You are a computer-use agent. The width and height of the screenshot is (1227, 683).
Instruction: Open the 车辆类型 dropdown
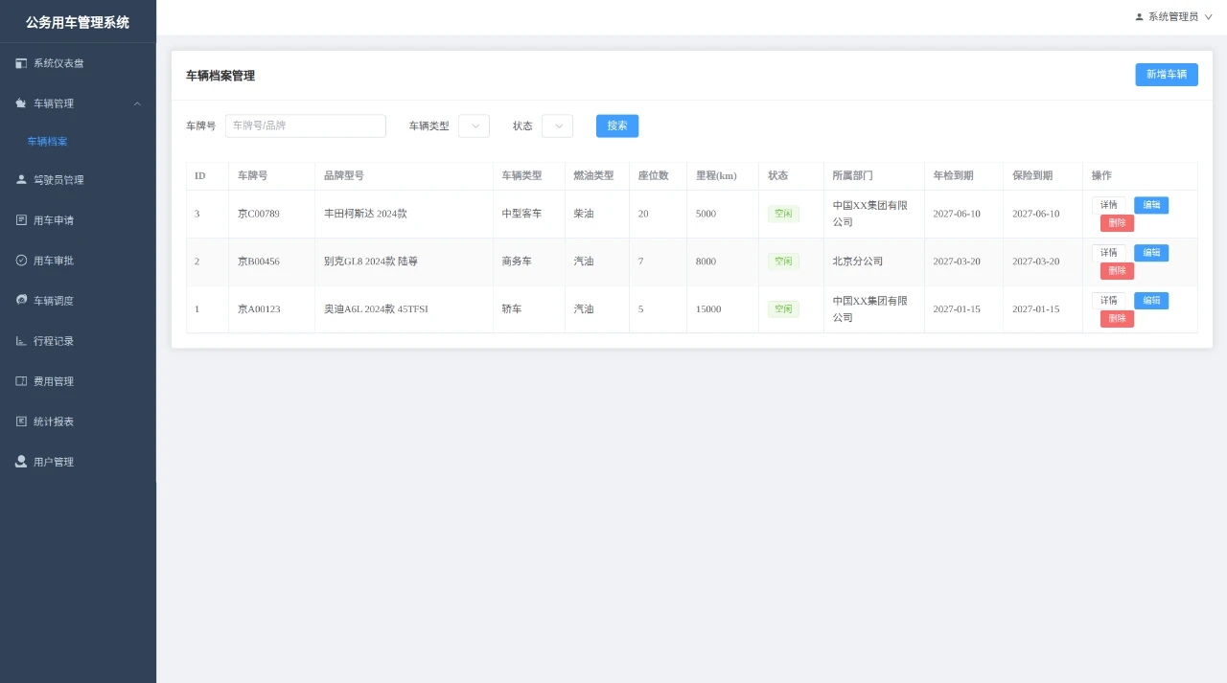pyautogui.click(x=474, y=125)
